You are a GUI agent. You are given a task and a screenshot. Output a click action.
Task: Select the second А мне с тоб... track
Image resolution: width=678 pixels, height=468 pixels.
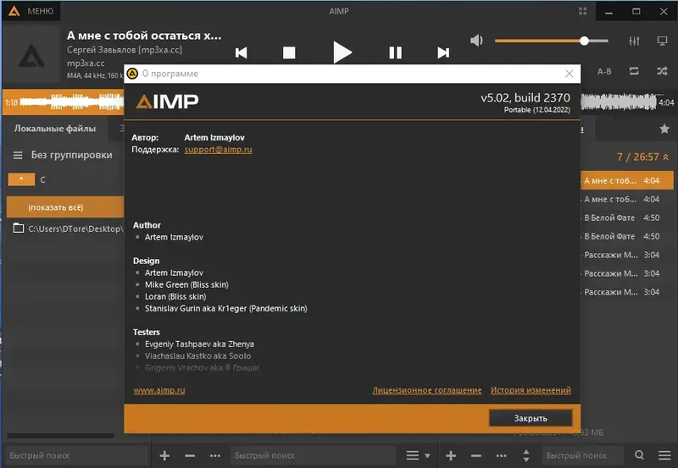coord(626,199)
